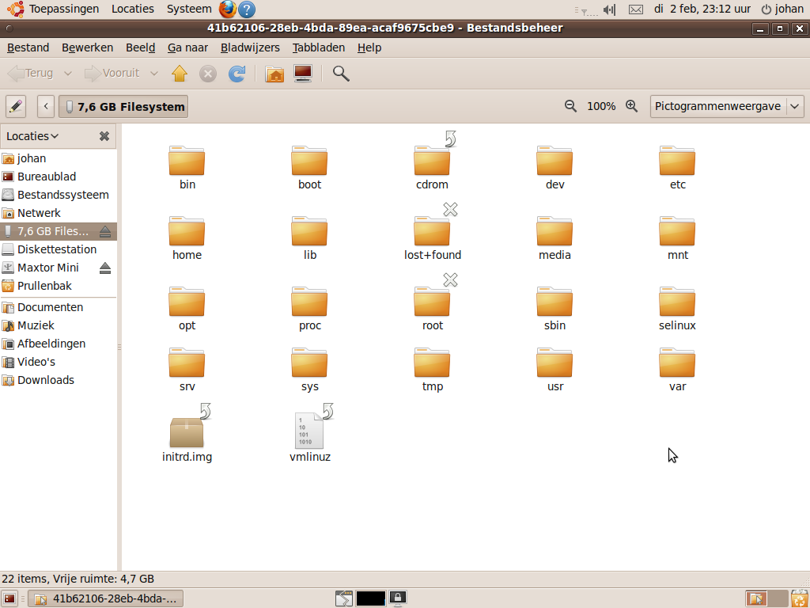Screen dimensions: 810x608
Task: Click the Home folder toolbar icon
Action: 274,74
